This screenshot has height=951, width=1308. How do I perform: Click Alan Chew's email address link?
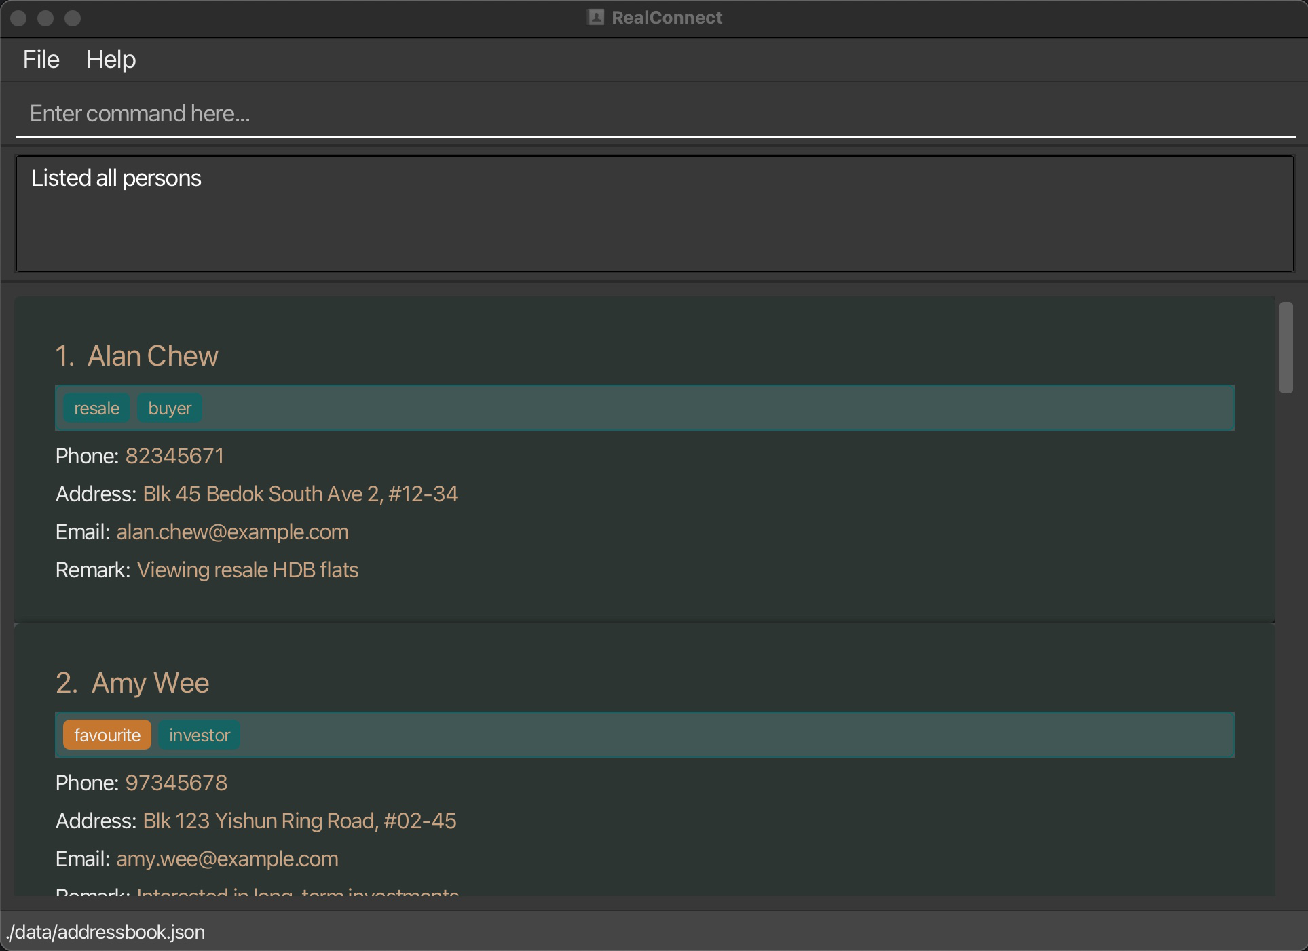(231, 531)
